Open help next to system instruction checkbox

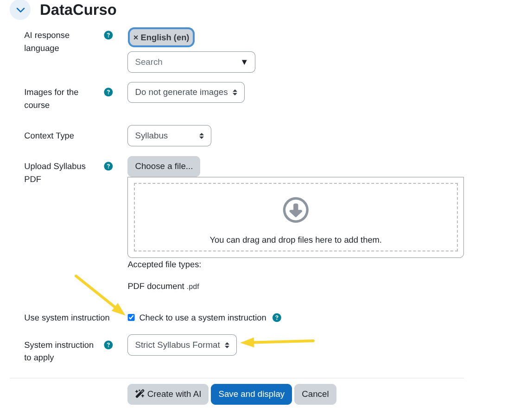click(277, 318)
